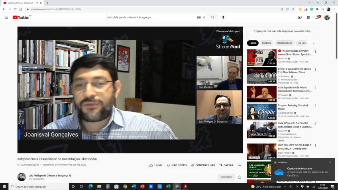Viewport: 338px width, 190px height.
Task: Bookmark this page with the star icon
Action: [x=293, y=9]
